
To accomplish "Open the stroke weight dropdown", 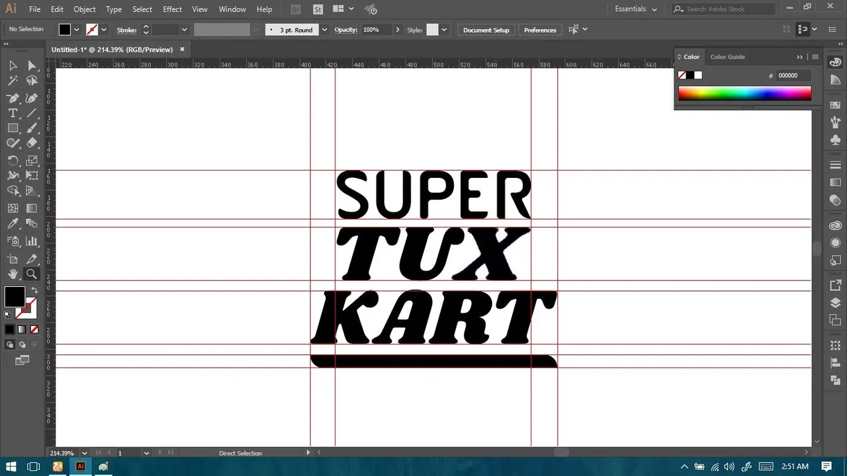I will [184, 30].
